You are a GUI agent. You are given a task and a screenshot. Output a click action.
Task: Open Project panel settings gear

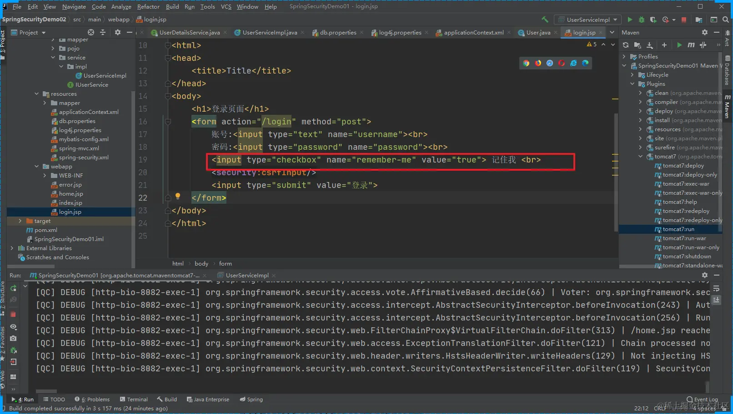tap(118, 32)
